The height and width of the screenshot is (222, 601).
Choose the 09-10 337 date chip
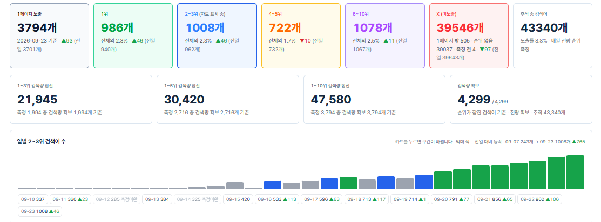pos(32,199)
